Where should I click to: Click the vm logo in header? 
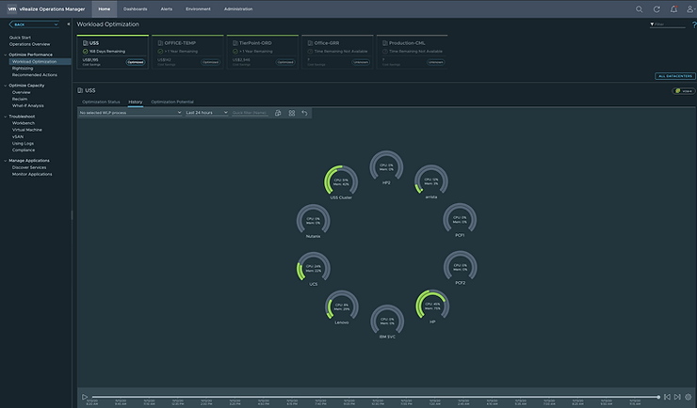point(12,8)
